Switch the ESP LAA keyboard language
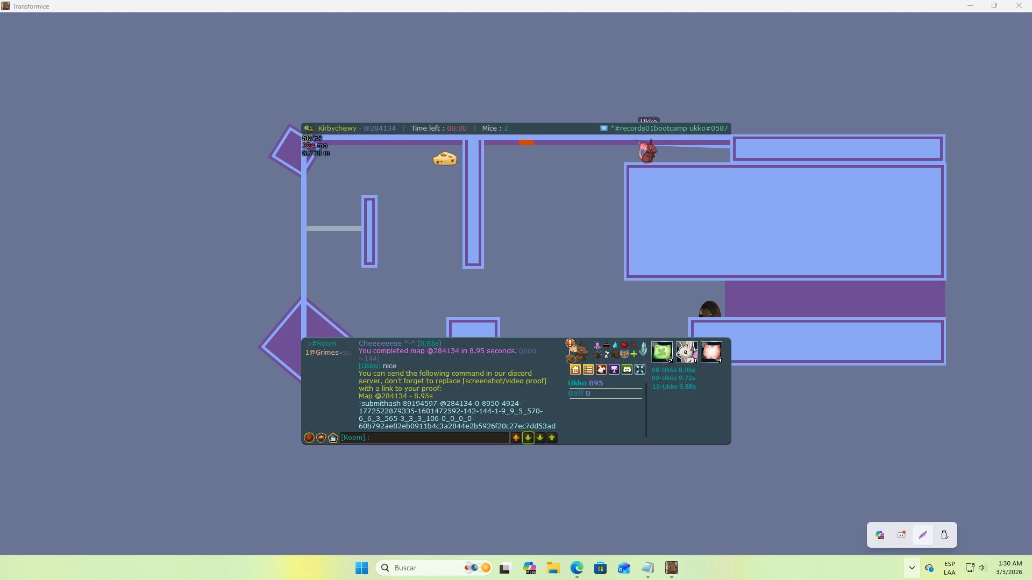This screenshot has height=580, width=1032. 950,568
